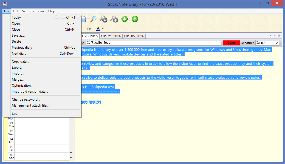285x164 pixels.
Task: Minimize the StickyNote Diary window
Action: 260,3
